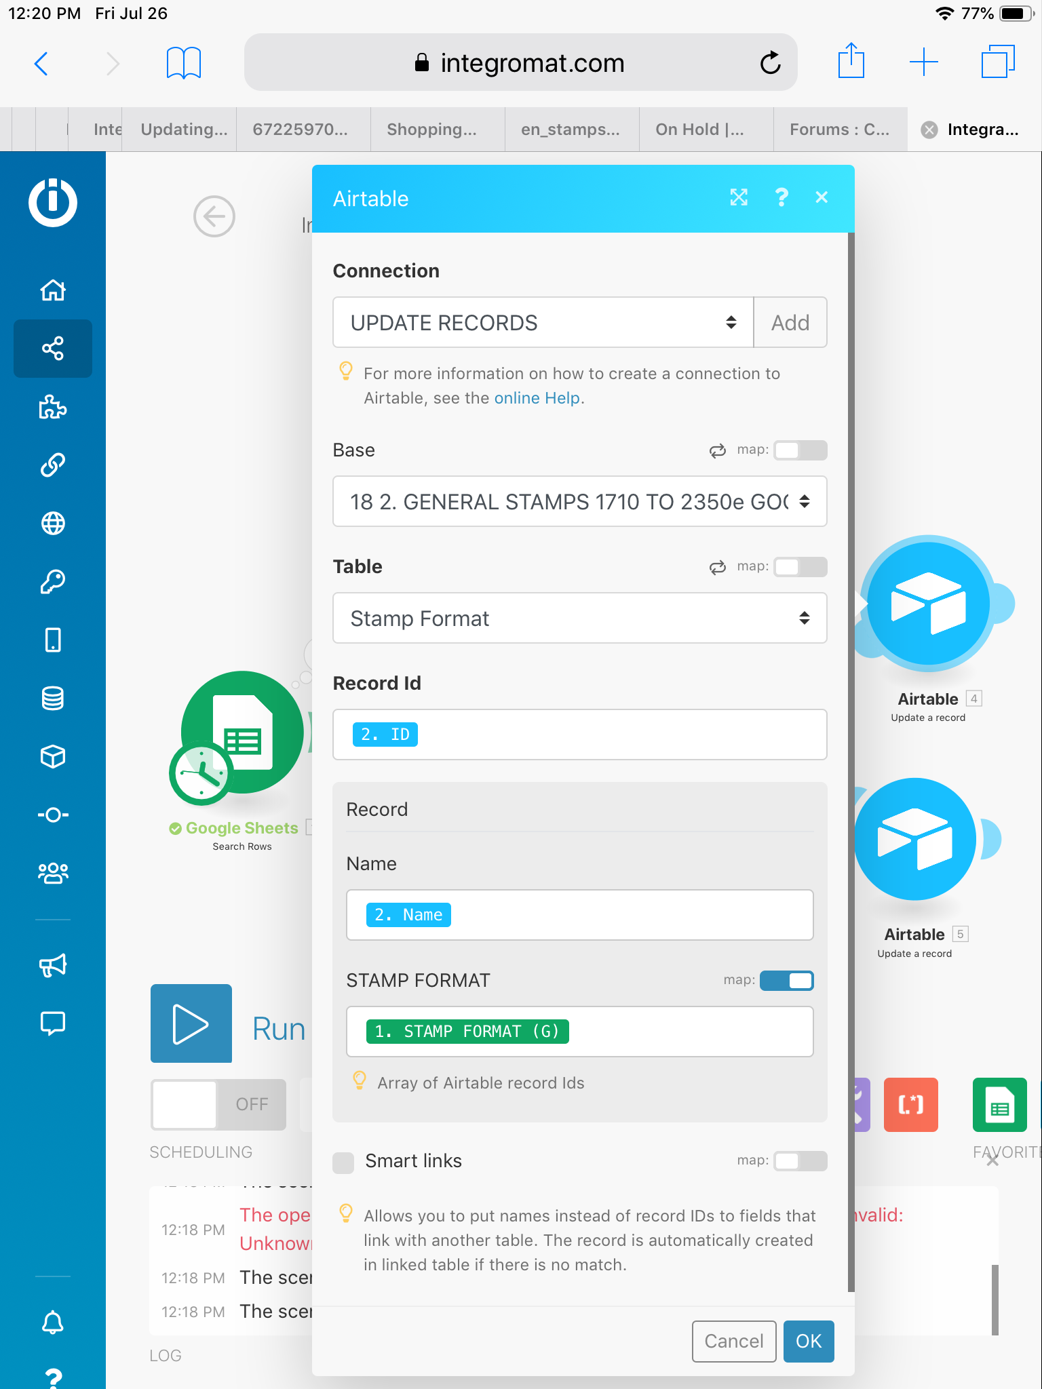
Task: Confirm the Airtable settings with OK
Action: [x=809, y=1341]
